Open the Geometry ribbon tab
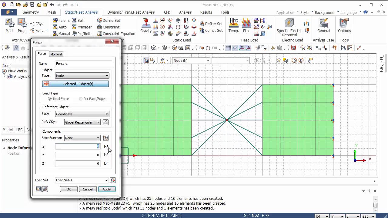Image resolution: width=388 pixels, height=218 pixels. click(x=31, y=12)
